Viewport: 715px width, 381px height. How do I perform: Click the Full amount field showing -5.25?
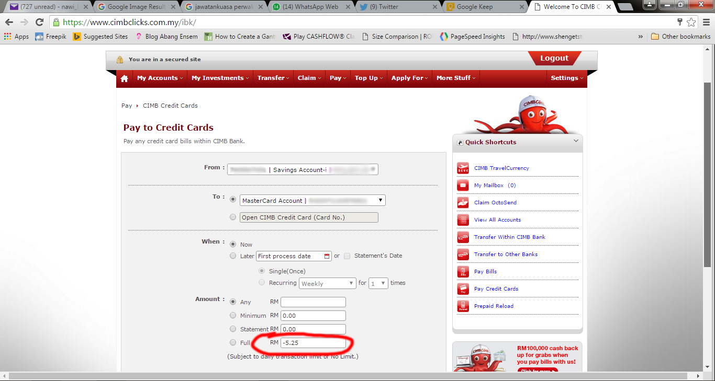(313, 343)
